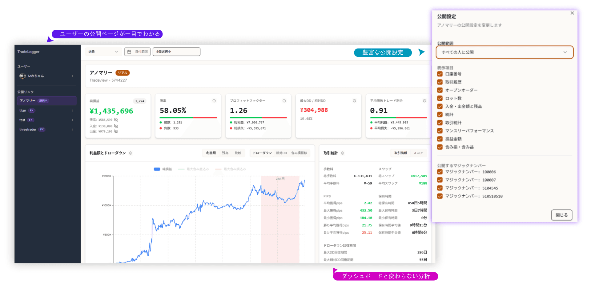Click info icon beside 利益額とドローダウン title
591x307 pixels.
pyautogui.click(x=131, y=153)
